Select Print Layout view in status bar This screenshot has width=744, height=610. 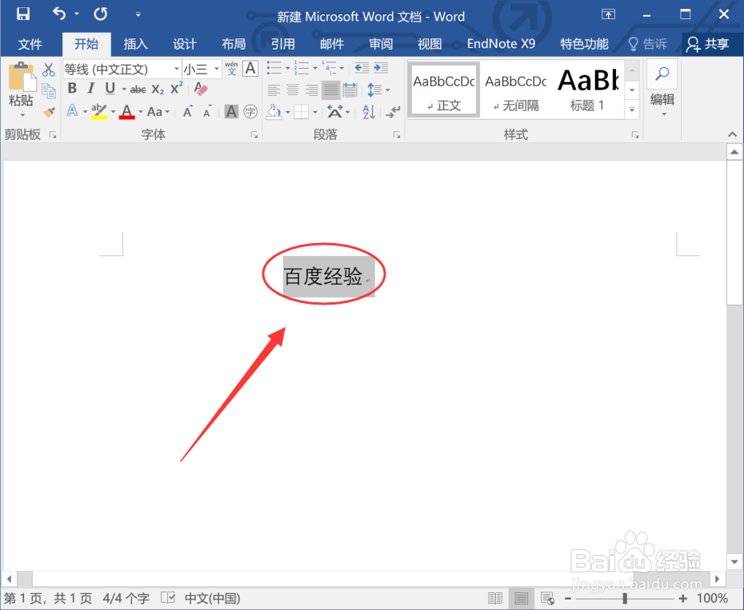[x=521, y=598]
